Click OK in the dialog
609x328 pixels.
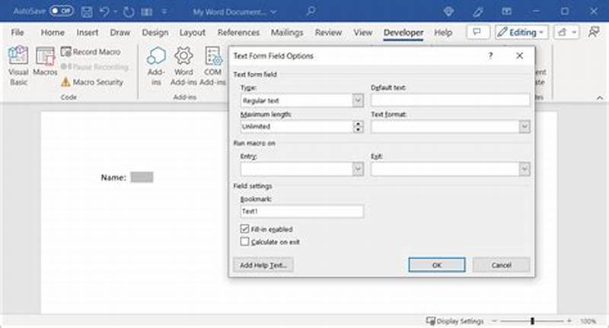point(436,265)
